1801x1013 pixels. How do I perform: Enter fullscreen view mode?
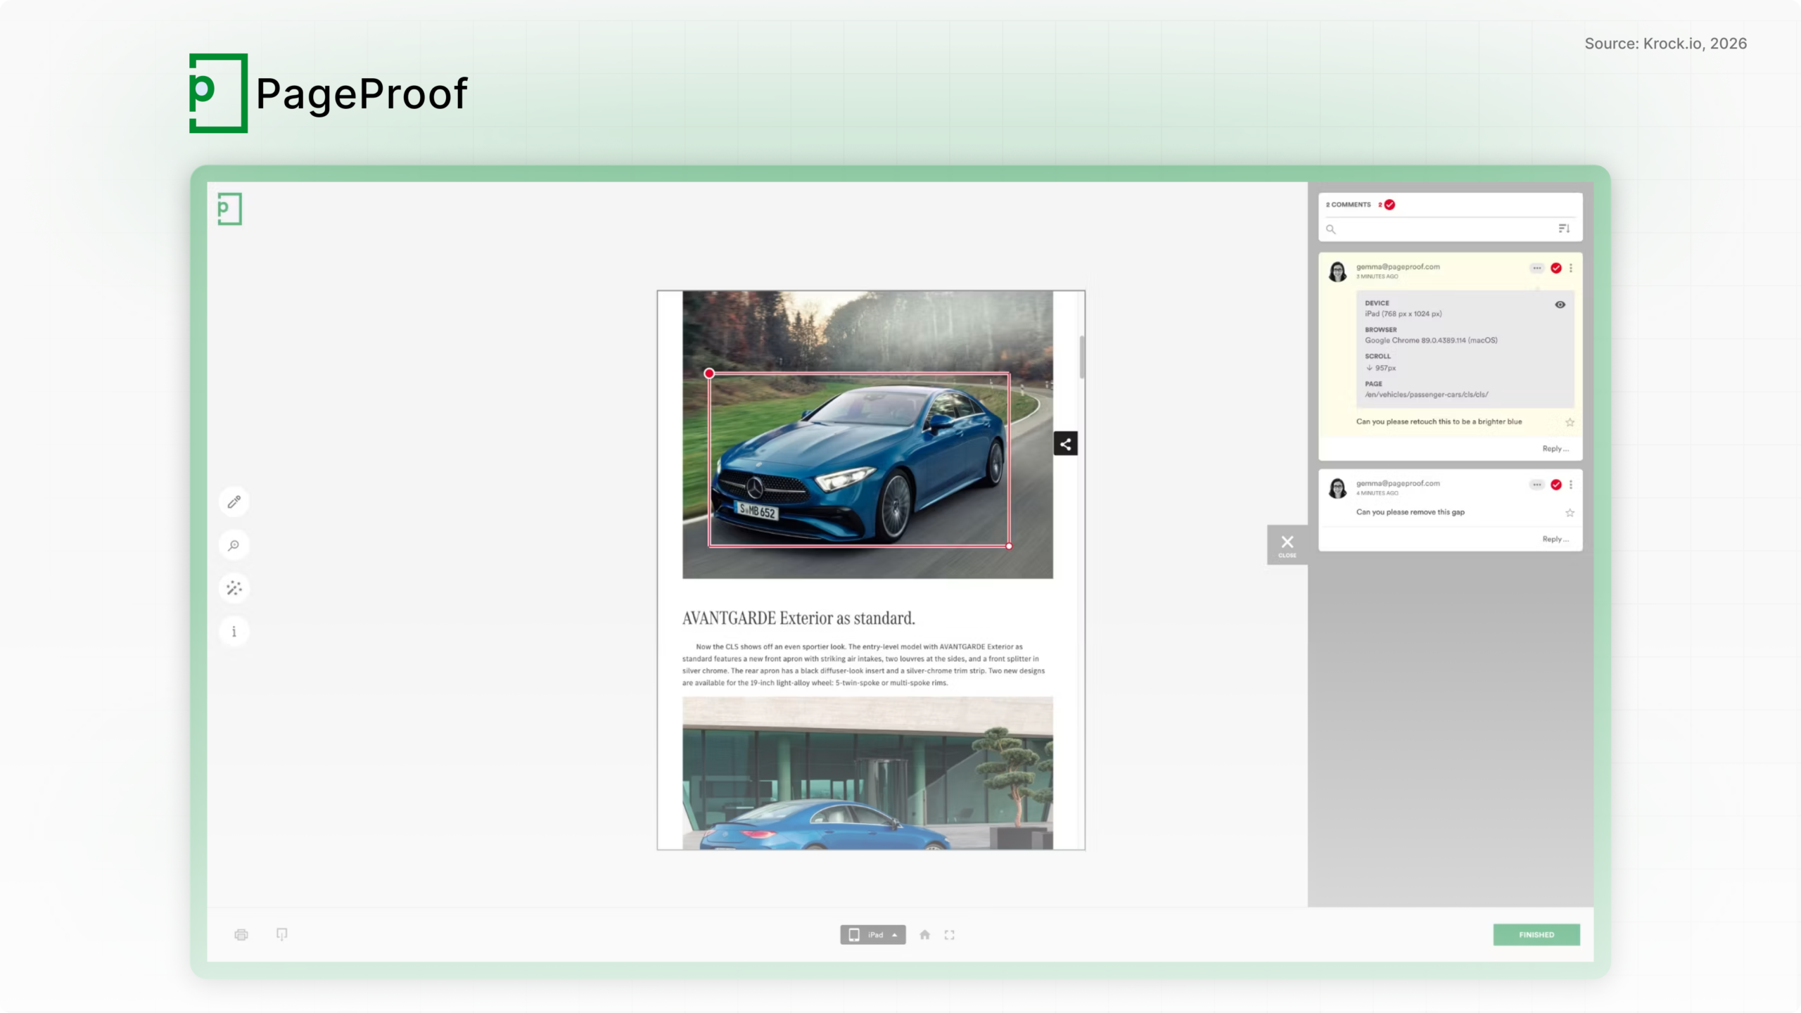[950, 935]
